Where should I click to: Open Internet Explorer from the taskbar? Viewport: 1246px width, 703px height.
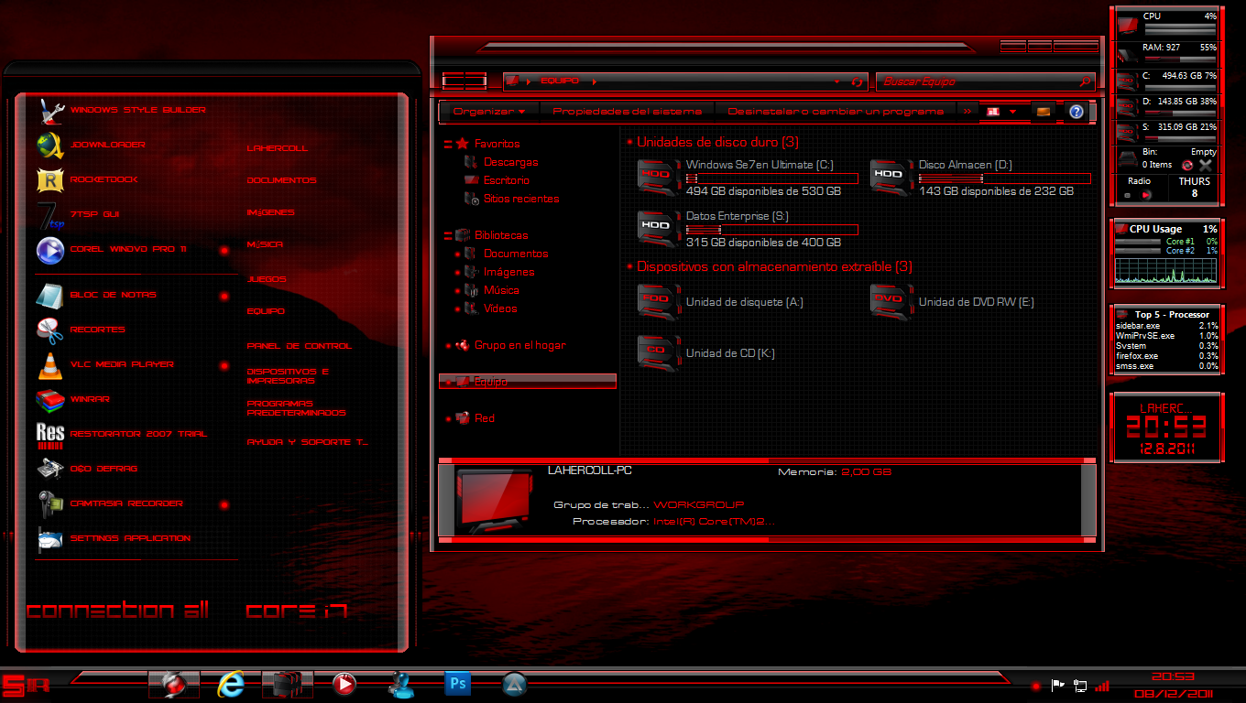[231, 683]
